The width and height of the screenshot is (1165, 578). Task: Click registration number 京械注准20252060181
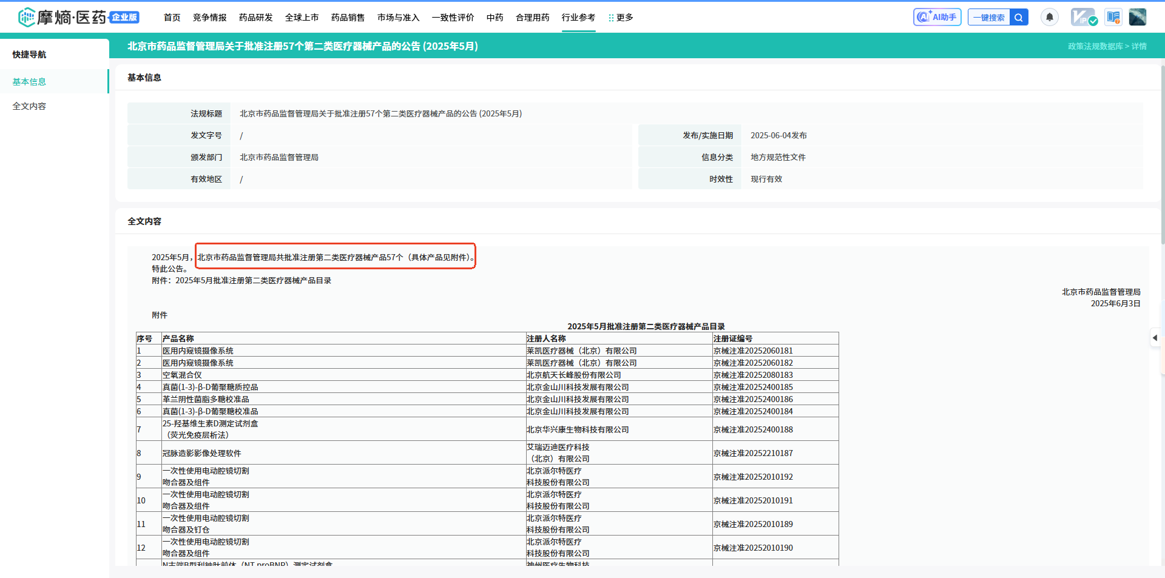tap(753, 351)
